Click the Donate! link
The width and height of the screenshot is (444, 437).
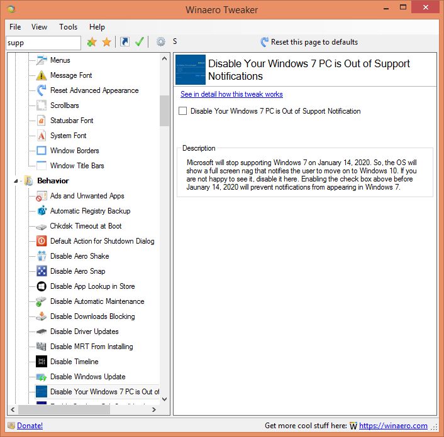pyautogui.click(x=30, y=426)
